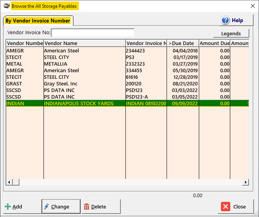Open the Legends button

[x=231, y=33]
